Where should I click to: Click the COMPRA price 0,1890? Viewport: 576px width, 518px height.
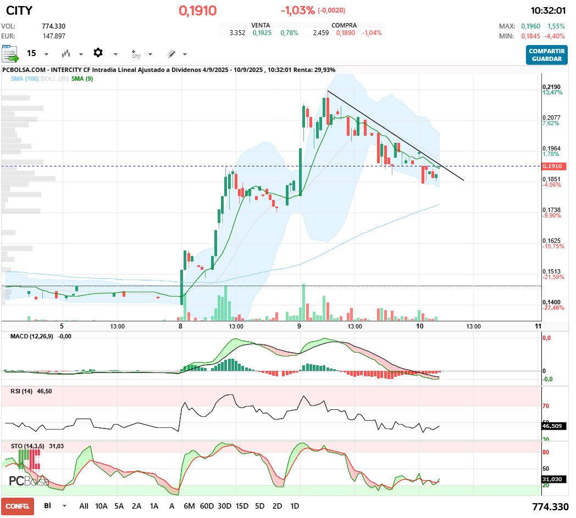346,32
